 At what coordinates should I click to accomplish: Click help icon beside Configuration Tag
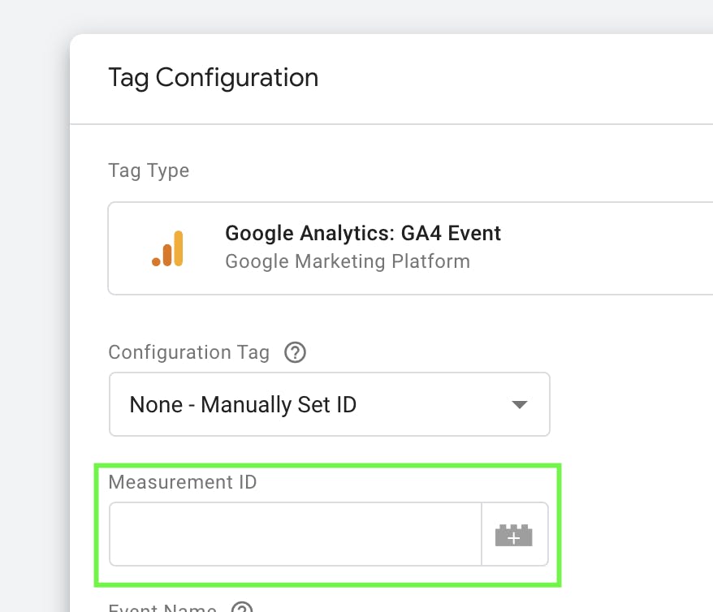coord(295,352)
